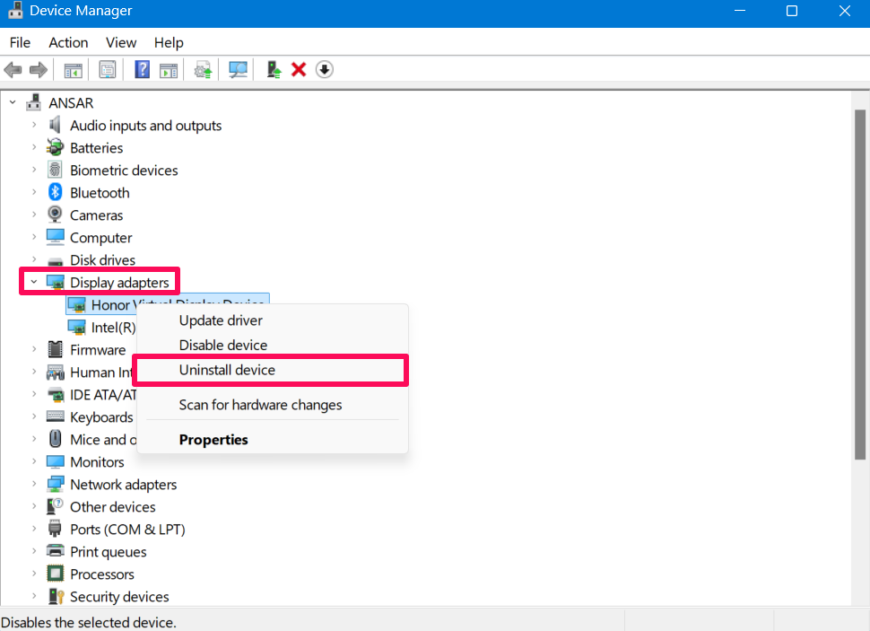Click the Update driver toolbar icon
Viewport: 870px width, 631px height.
(203, 70)
